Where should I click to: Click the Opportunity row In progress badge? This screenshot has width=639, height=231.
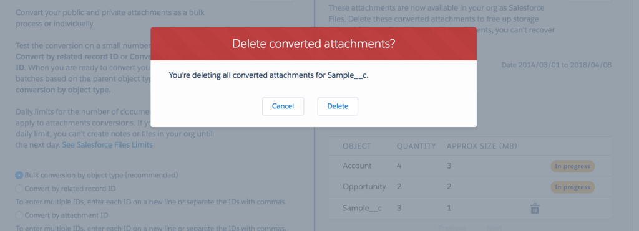point(573,187)
